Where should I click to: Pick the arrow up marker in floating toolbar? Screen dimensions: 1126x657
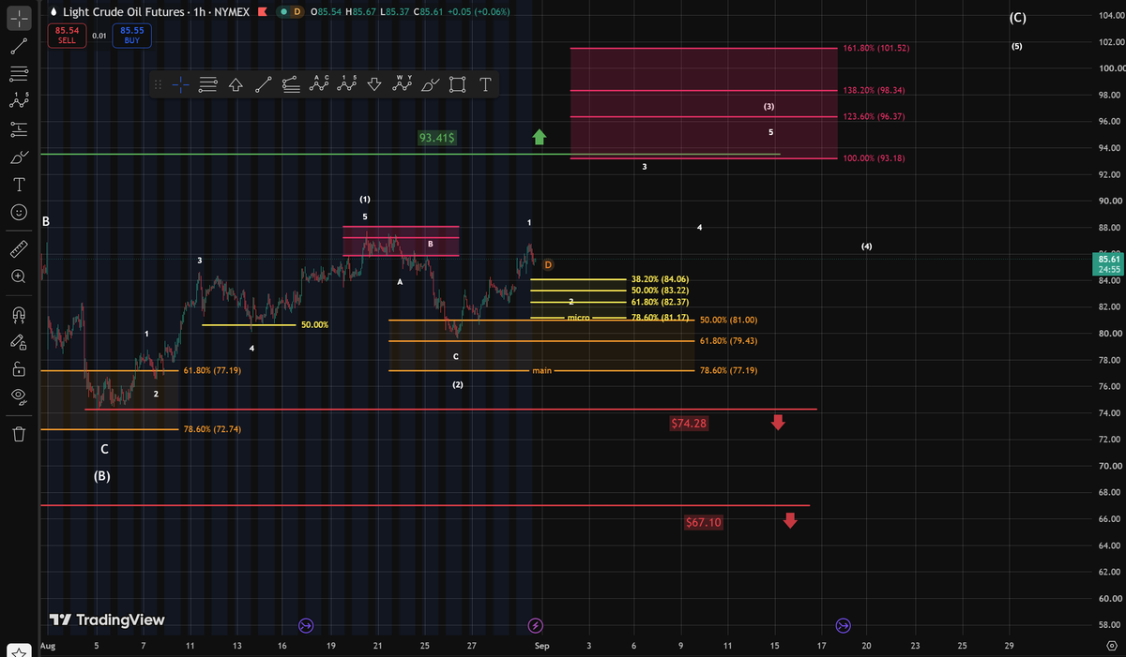236,85
